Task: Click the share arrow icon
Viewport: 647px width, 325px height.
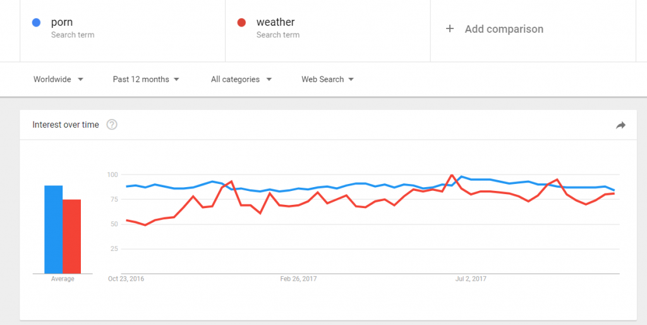Action: click(x=620, y=125)
